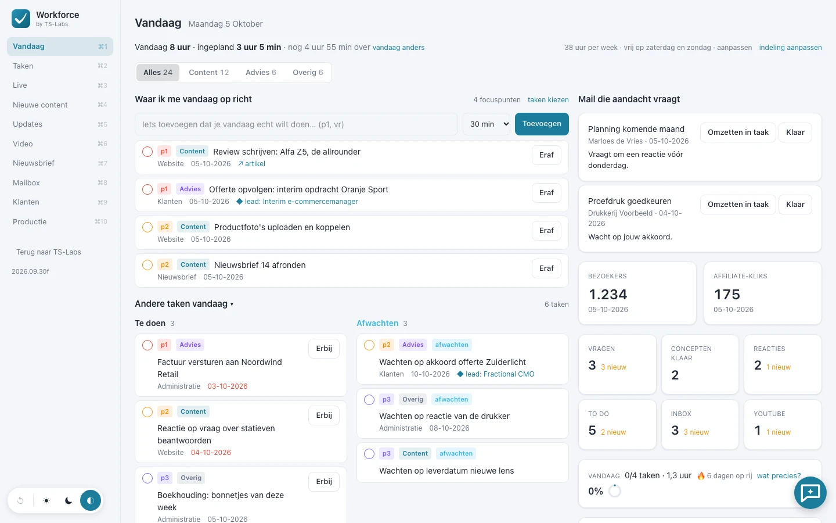The image size is (836, 523).
Task: Click the 0% daily progress ring
Action: [x=615, y=491]
